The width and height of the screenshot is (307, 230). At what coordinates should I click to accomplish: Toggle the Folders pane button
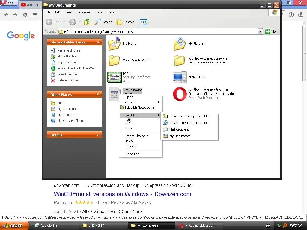[x=125, y=22]
